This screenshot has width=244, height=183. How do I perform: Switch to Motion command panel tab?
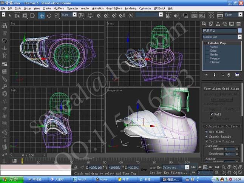[x=225, y=24]
